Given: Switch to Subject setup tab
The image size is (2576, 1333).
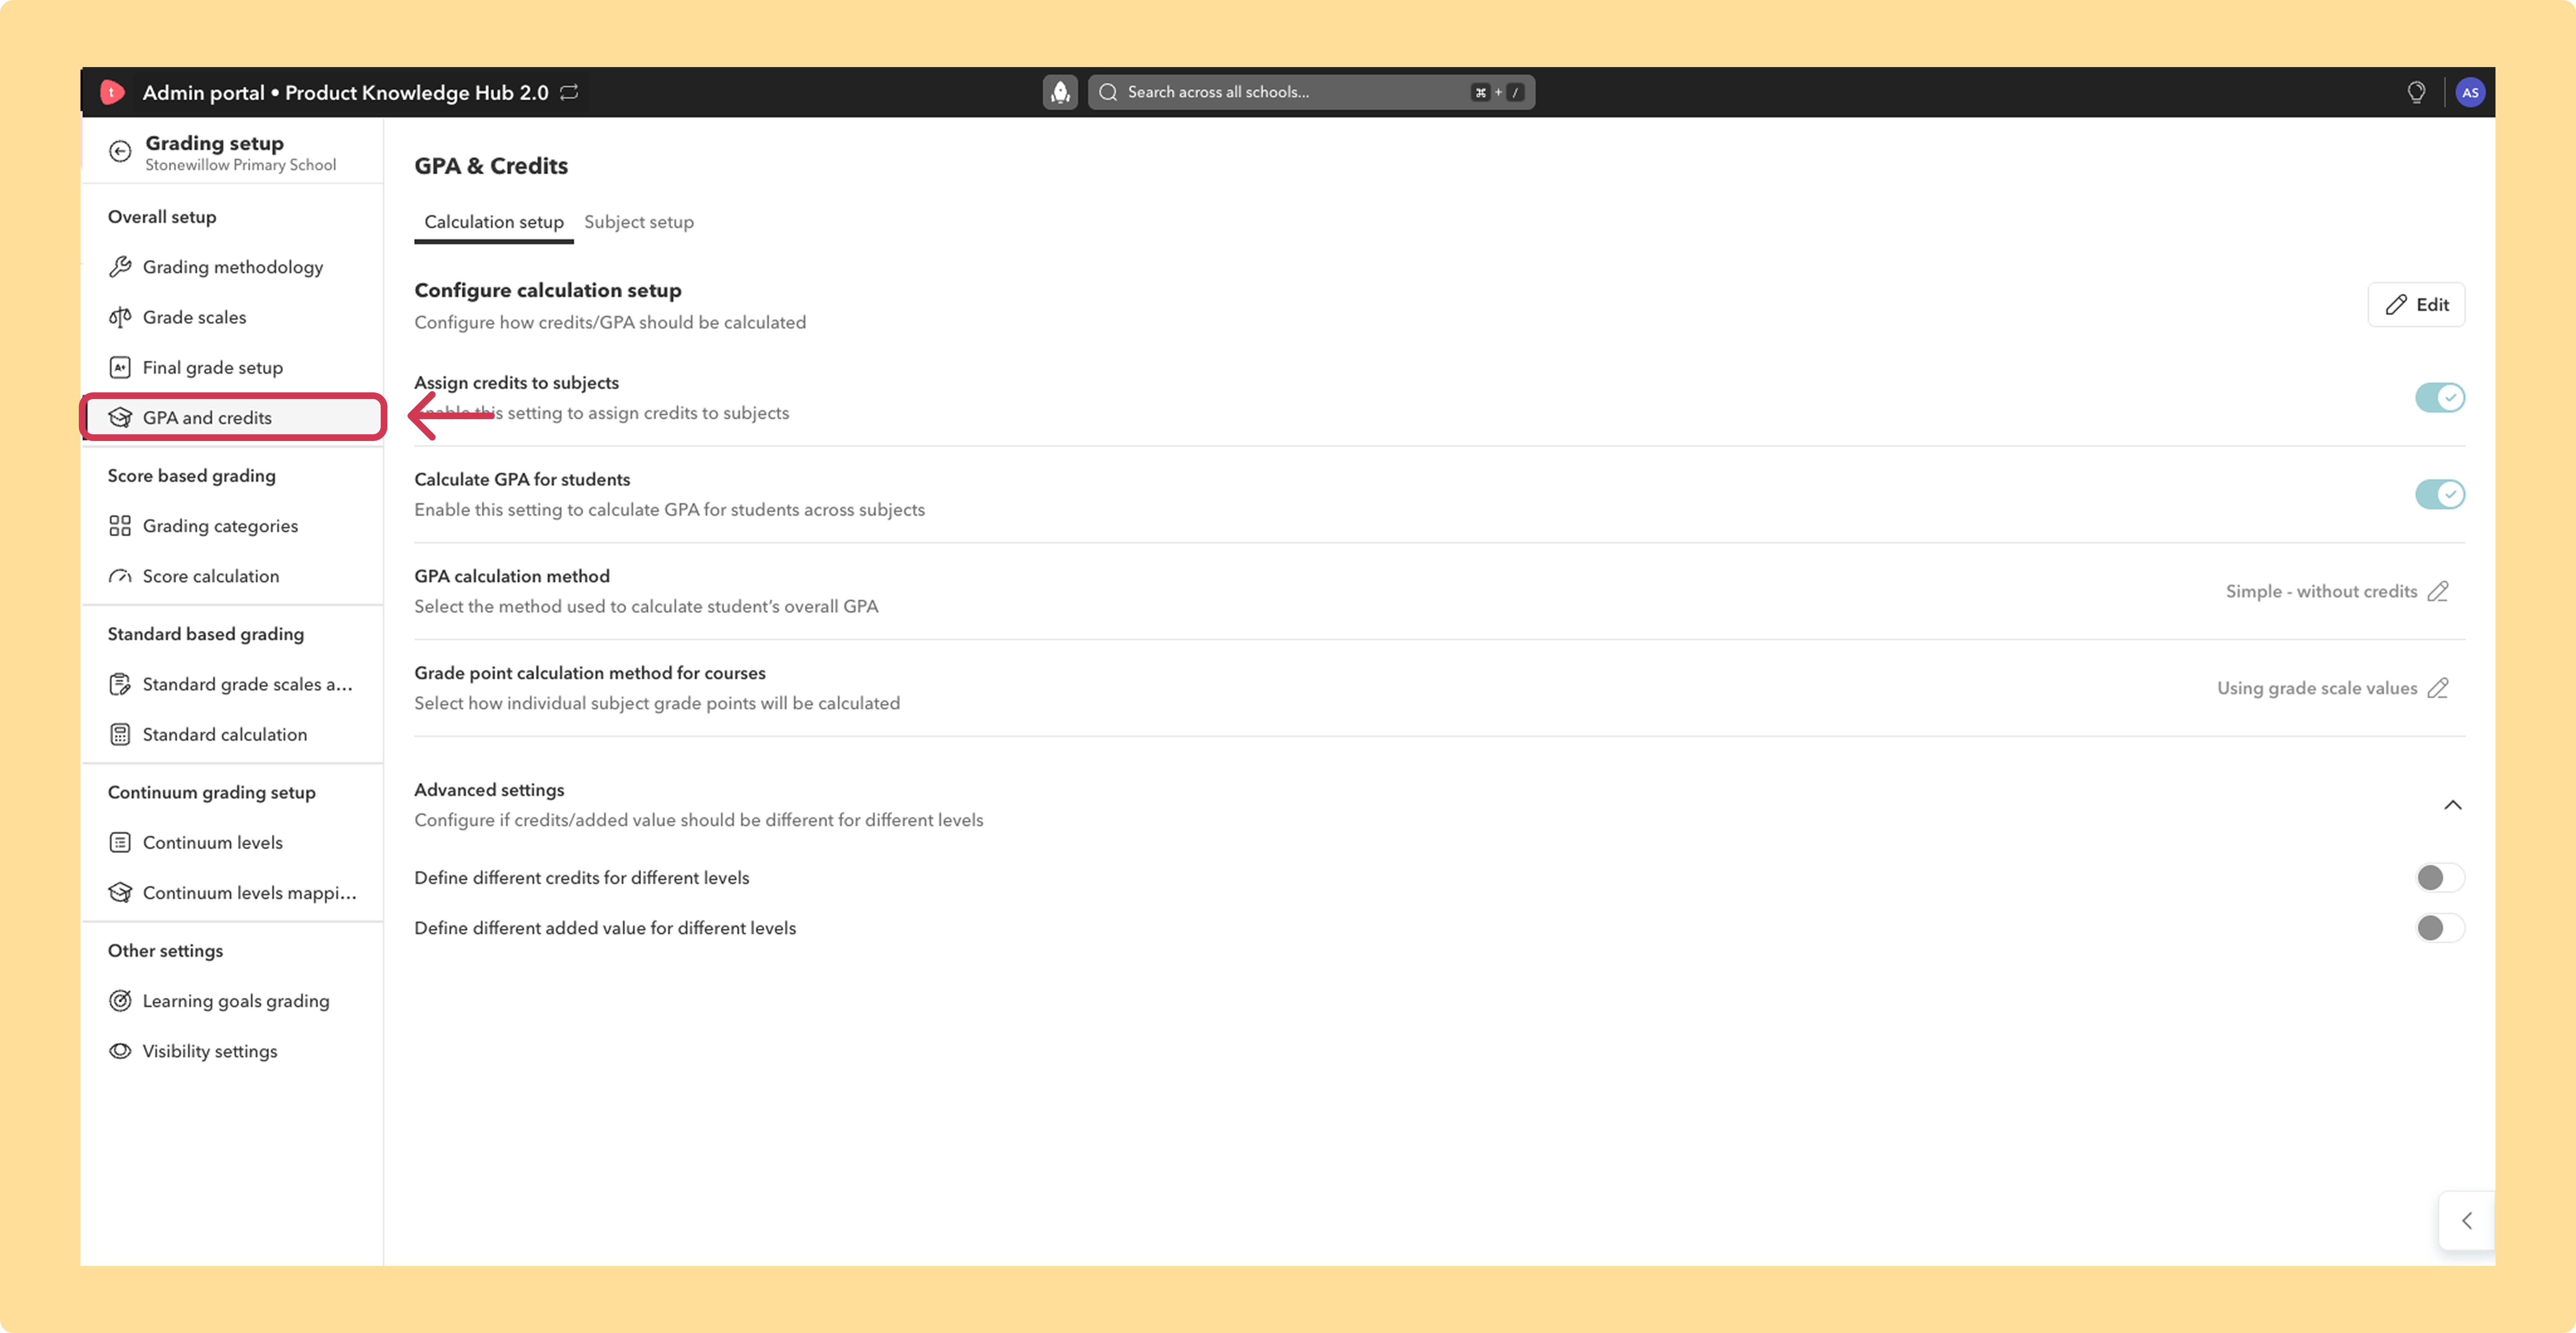Looking at the screenshot, I should pos(639,222).
